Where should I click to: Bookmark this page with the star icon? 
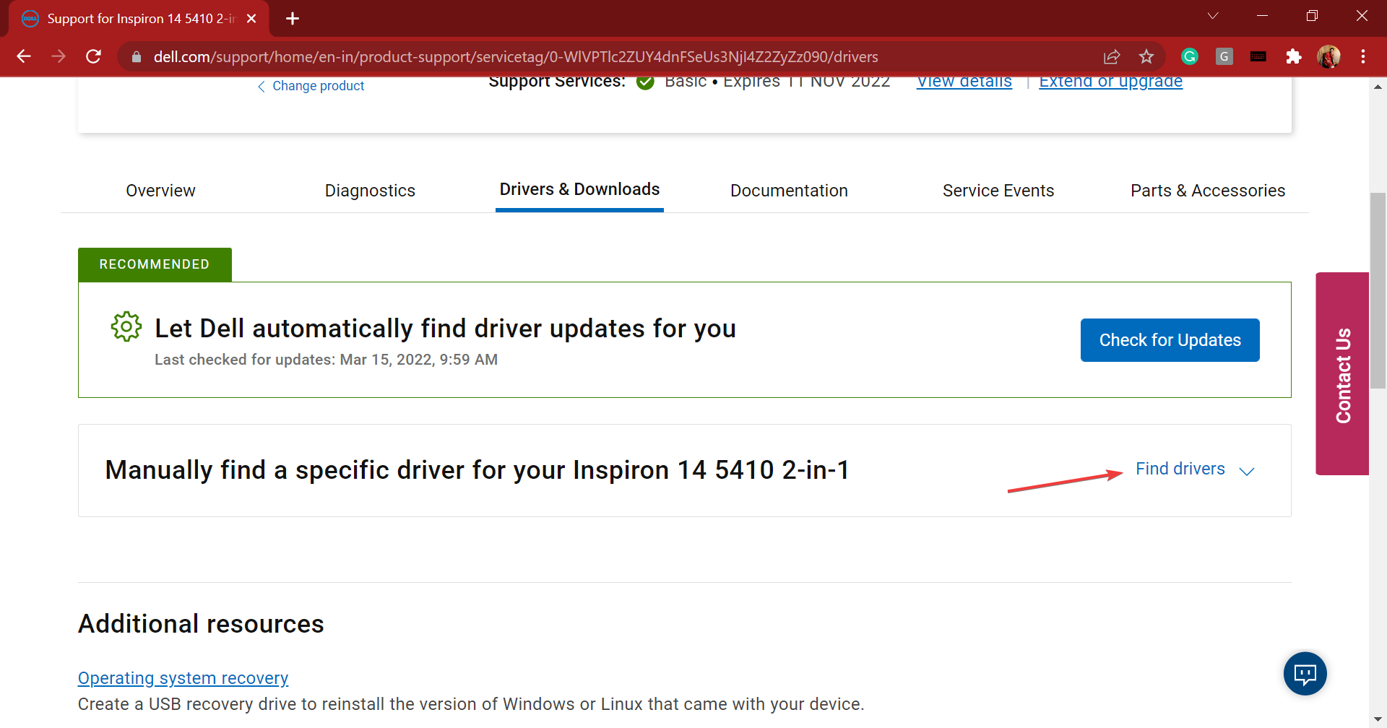tap(1146, 56)
